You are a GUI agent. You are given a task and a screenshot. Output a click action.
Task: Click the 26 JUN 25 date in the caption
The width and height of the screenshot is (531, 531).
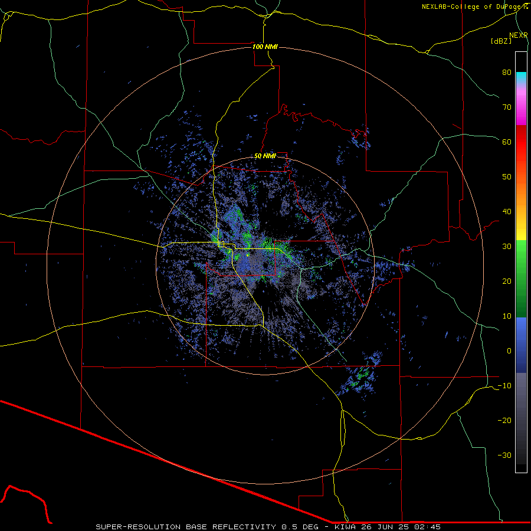pos(385,527)
